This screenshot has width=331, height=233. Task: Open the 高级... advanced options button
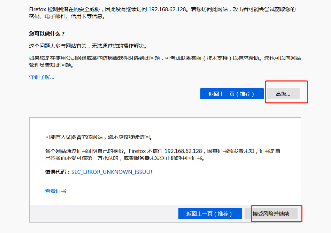pyautogui.click(x=283, y=94)
